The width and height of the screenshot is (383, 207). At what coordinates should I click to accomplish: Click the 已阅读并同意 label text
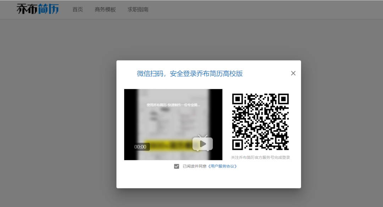[195, 166]
